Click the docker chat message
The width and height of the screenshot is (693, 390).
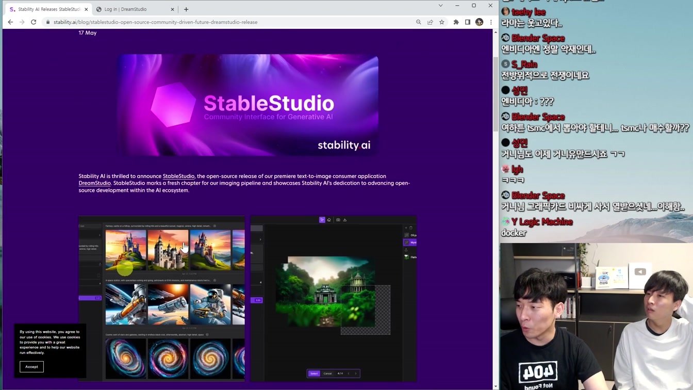(x=514, y=233)
